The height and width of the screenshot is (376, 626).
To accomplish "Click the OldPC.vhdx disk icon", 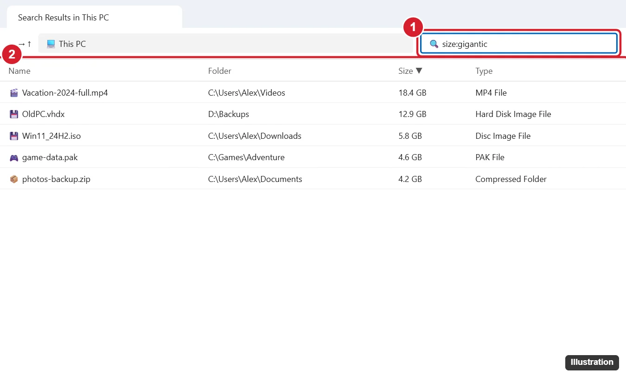I will coord(14,114).
